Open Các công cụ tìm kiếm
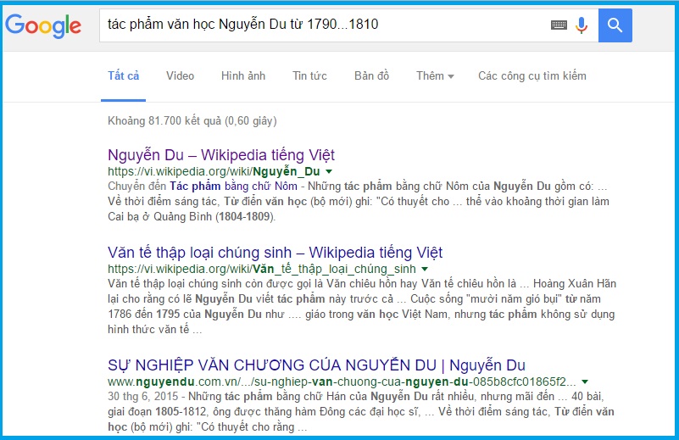Image resolution: width=679 pixels, height=440 pixels. coord(532,76)
